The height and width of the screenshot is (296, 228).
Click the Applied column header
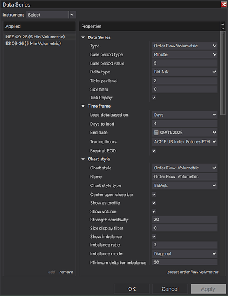pyautogui.click(x=39, y=26)
